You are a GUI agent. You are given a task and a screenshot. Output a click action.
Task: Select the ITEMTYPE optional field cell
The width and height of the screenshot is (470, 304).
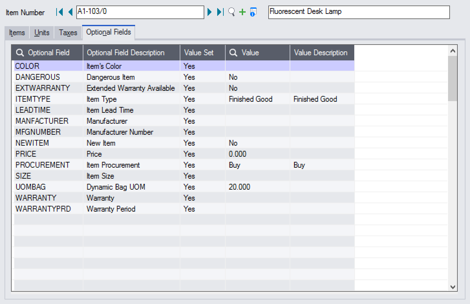[x=48, y=99]
